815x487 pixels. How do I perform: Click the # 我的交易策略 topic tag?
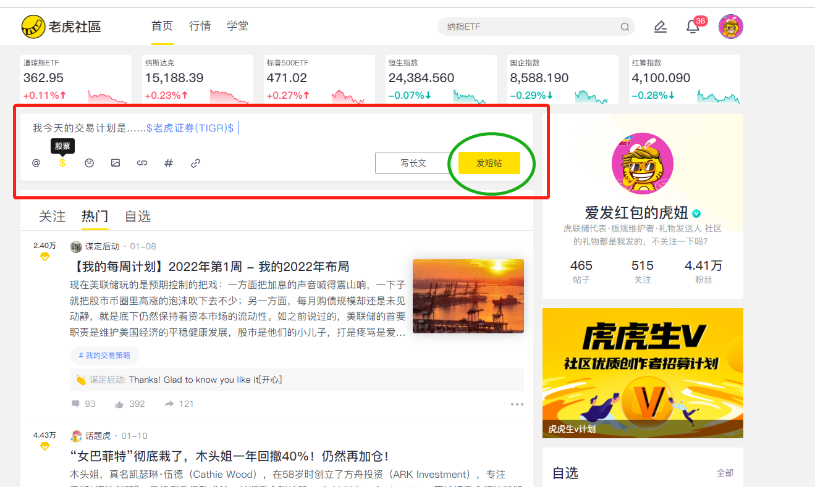(x=104, y=356)
